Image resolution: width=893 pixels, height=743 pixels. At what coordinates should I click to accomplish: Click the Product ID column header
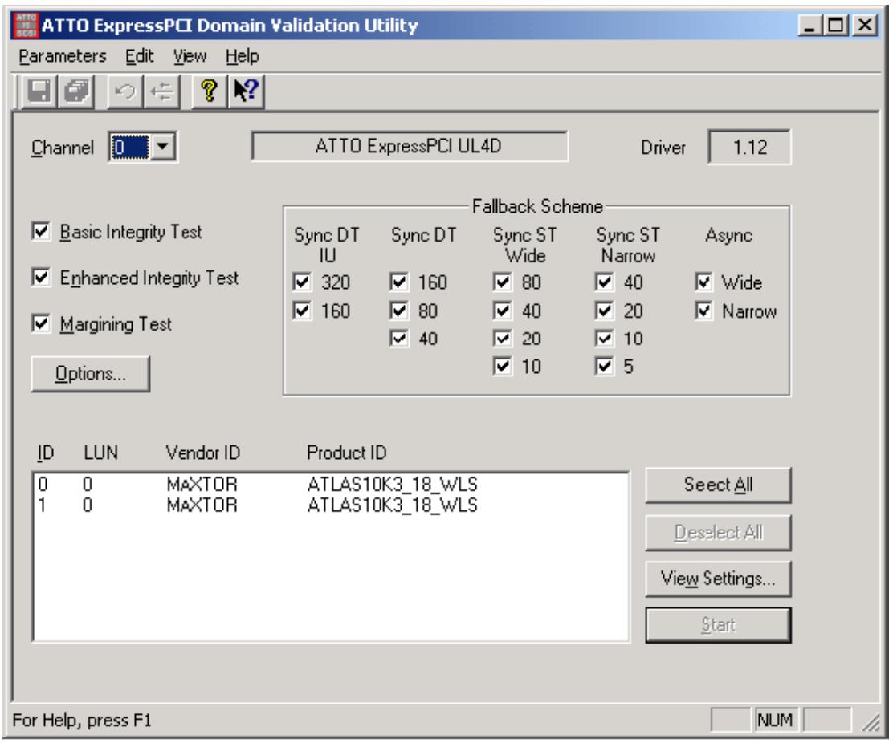point(346,453)
